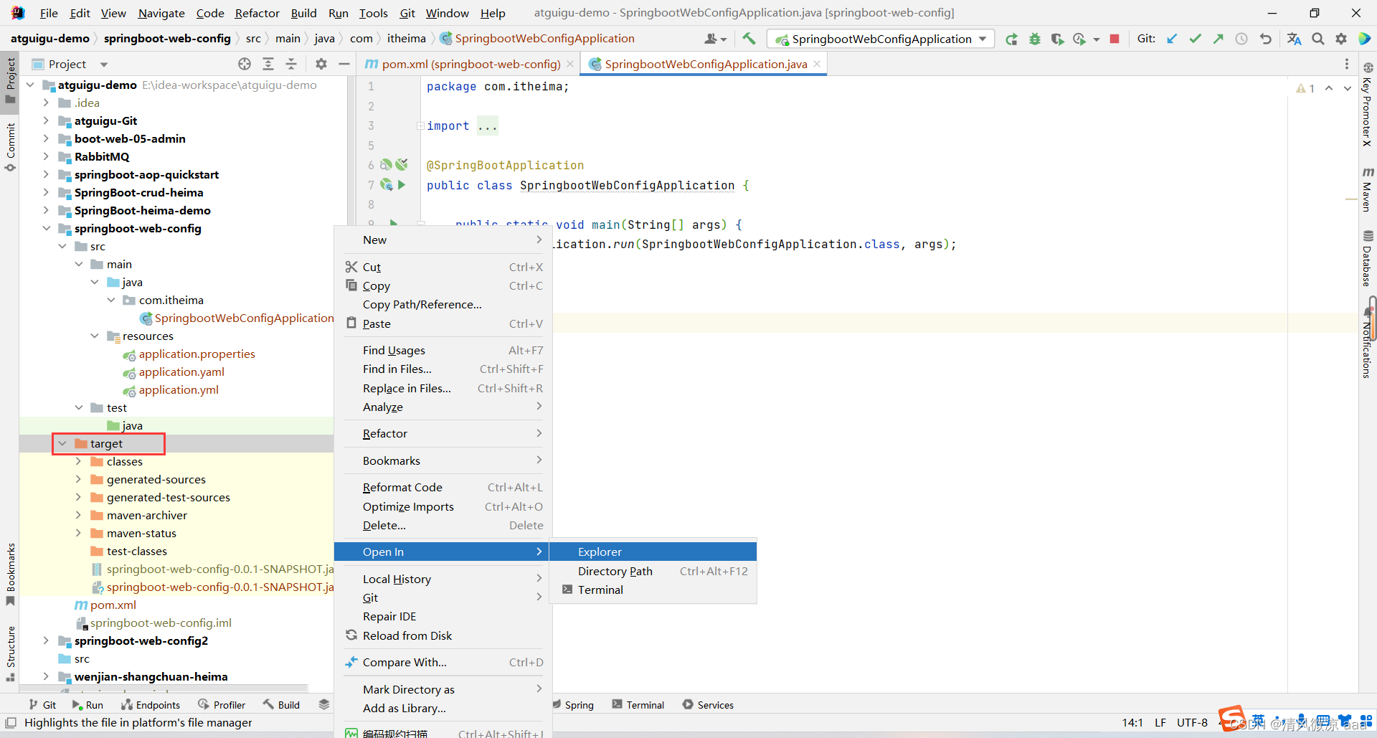Expand the RabbitMQ module
Image resolution: width=1377 pixels, height=738 pixels.
pos(46,156)
